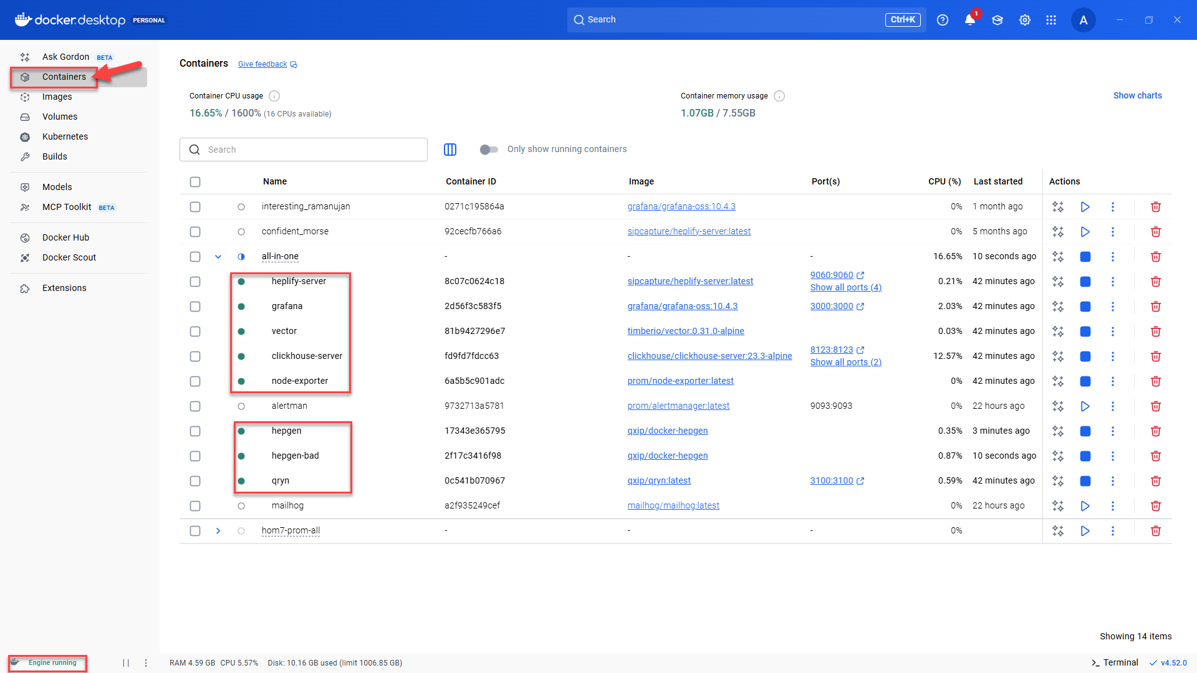Collapse the all-in-one container group
The height and width of the screenshot is (673, 1197).
218,256
